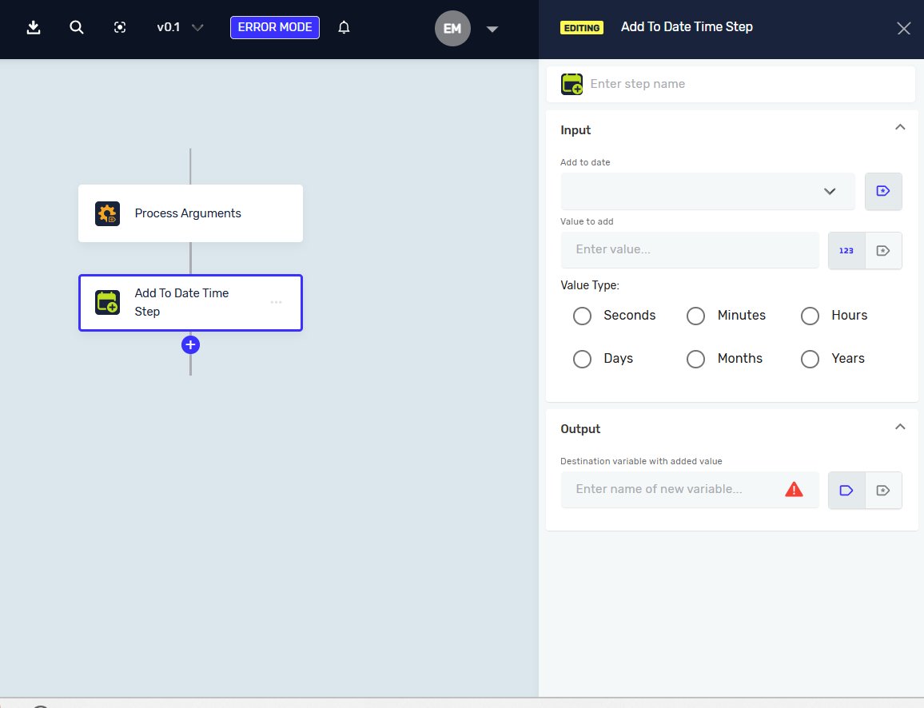Click the Value to add input field
924x708 pixels.
pyautogui.click(x=690, y=250)
